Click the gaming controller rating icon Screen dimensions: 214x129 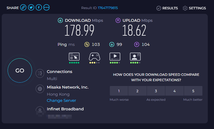95,57
